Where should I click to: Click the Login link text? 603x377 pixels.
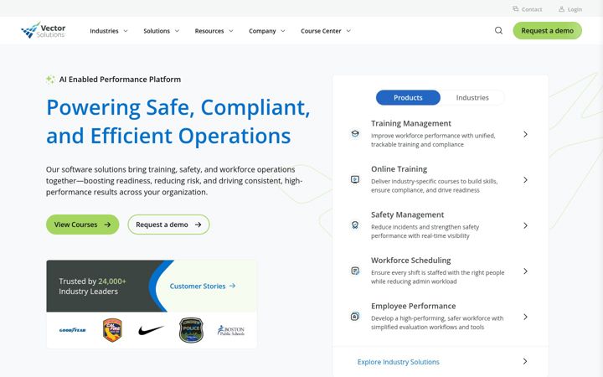point(575,9)
